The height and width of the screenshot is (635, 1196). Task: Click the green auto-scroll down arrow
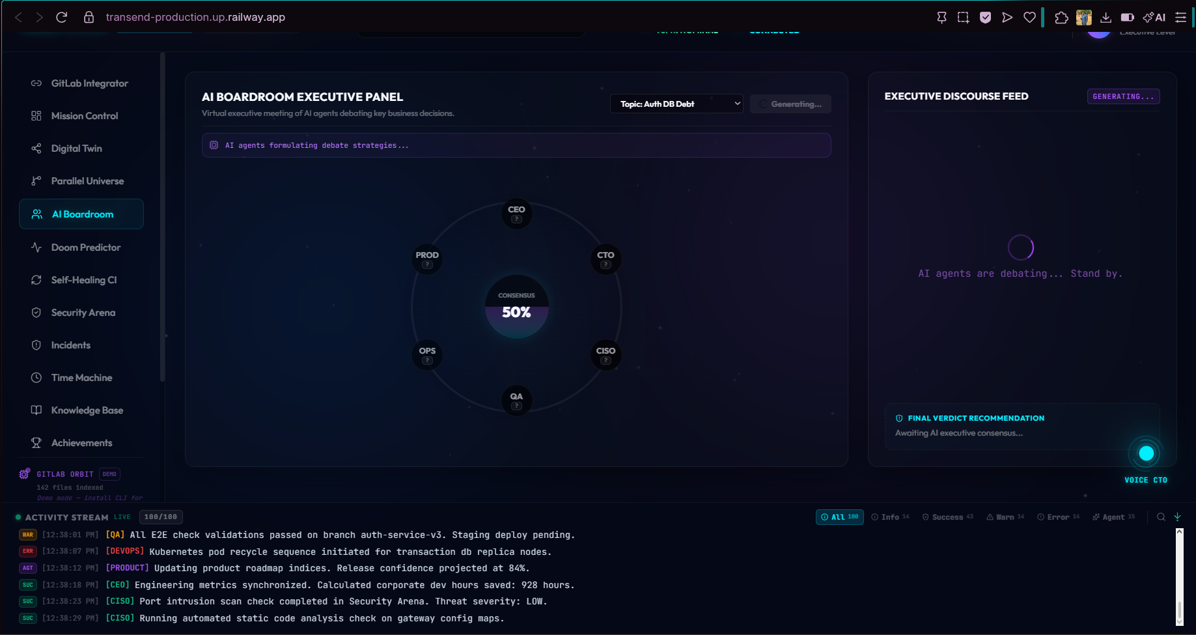click(x=1177, y=517)
